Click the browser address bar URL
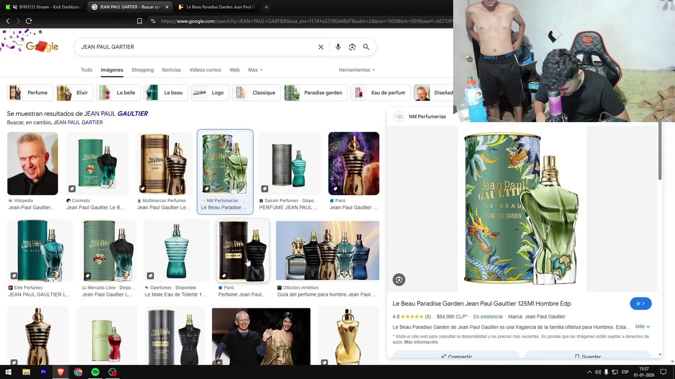This screenshot has height=379, width=675. pos(306,21)
